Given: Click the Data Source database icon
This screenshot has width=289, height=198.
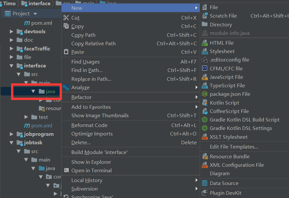Looking at the screenshot, I should (205, 183).
